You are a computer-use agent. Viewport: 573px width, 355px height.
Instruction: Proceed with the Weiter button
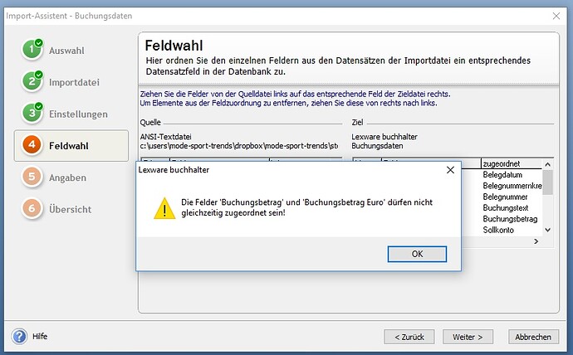[468, 337]
